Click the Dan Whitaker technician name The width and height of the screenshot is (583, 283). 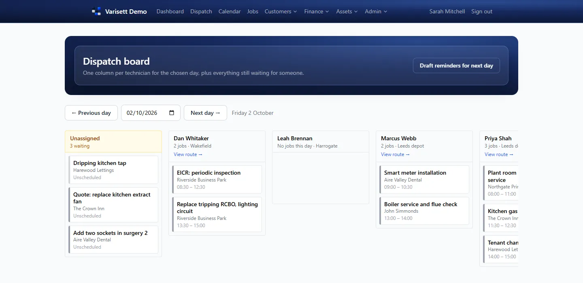pyautogui.click(x=191, y=138)
